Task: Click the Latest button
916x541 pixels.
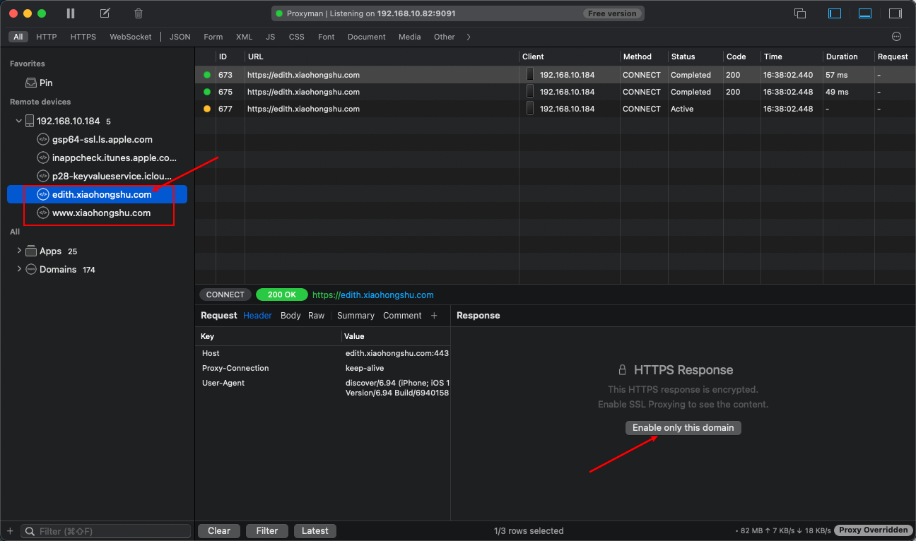Action: coord(315,531)
